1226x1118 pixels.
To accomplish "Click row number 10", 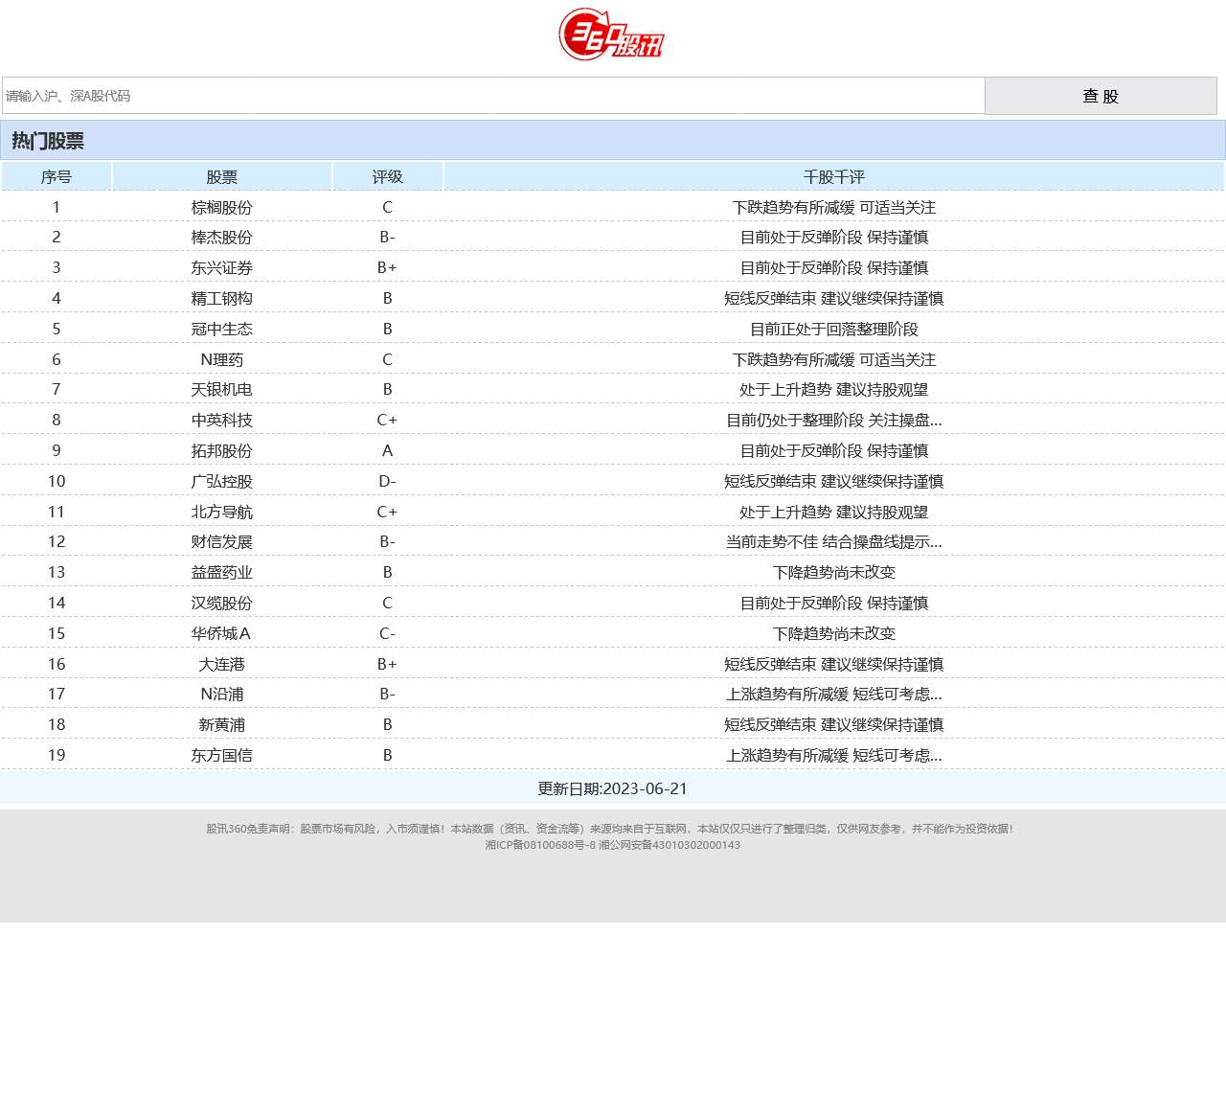I will coord(57,481).
